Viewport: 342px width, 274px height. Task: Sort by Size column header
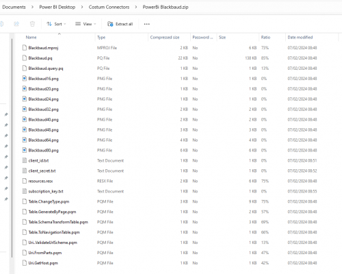pos(222,37)
